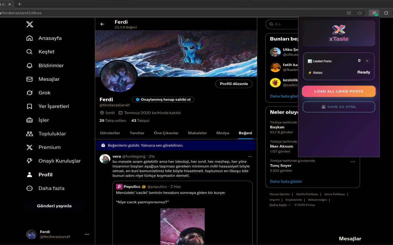The image size is (393, 245).
Task: Click Reklam bilgisi footer link
Action: [317, 200]
